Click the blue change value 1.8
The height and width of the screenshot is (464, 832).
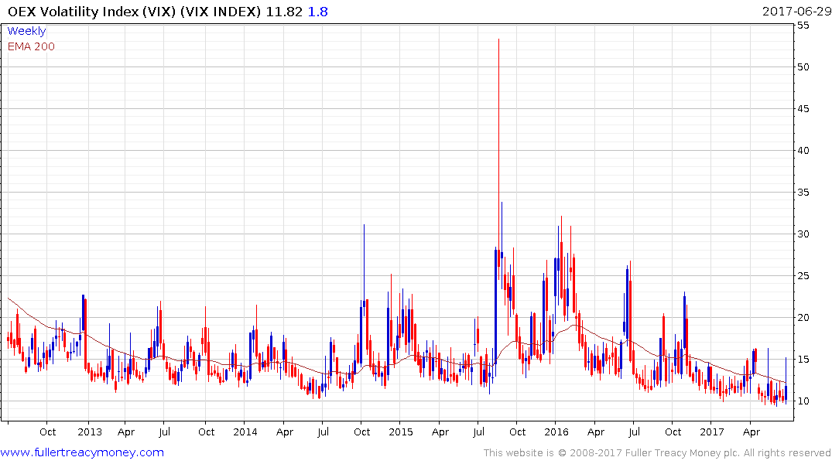[x=318, y=12]
